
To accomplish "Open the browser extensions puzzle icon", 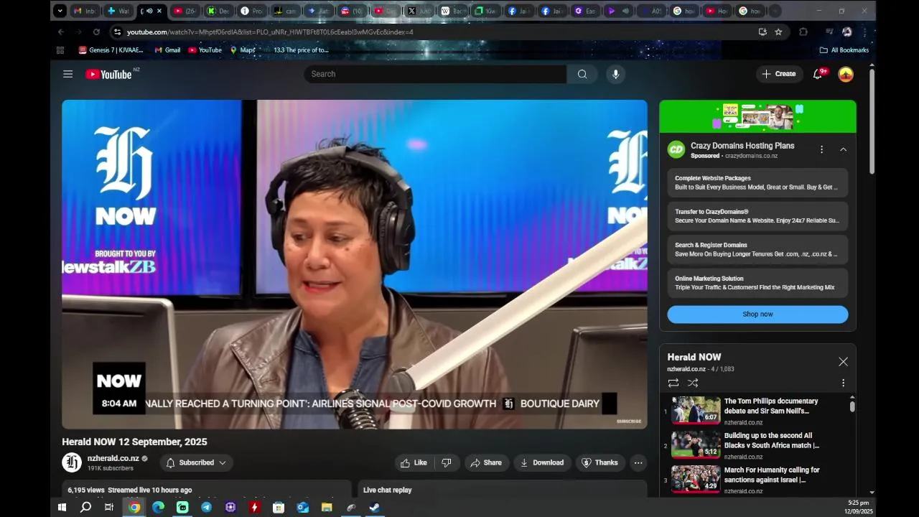I will tap(803, 32).
